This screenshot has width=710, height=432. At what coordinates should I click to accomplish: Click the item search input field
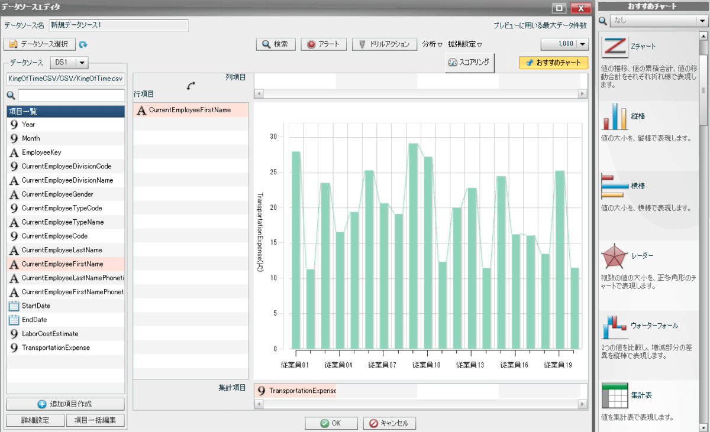click(71, 96)
